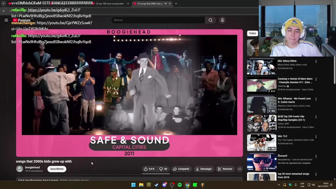Like the video with thumbs-up 9,9 K

coord(149,169)
